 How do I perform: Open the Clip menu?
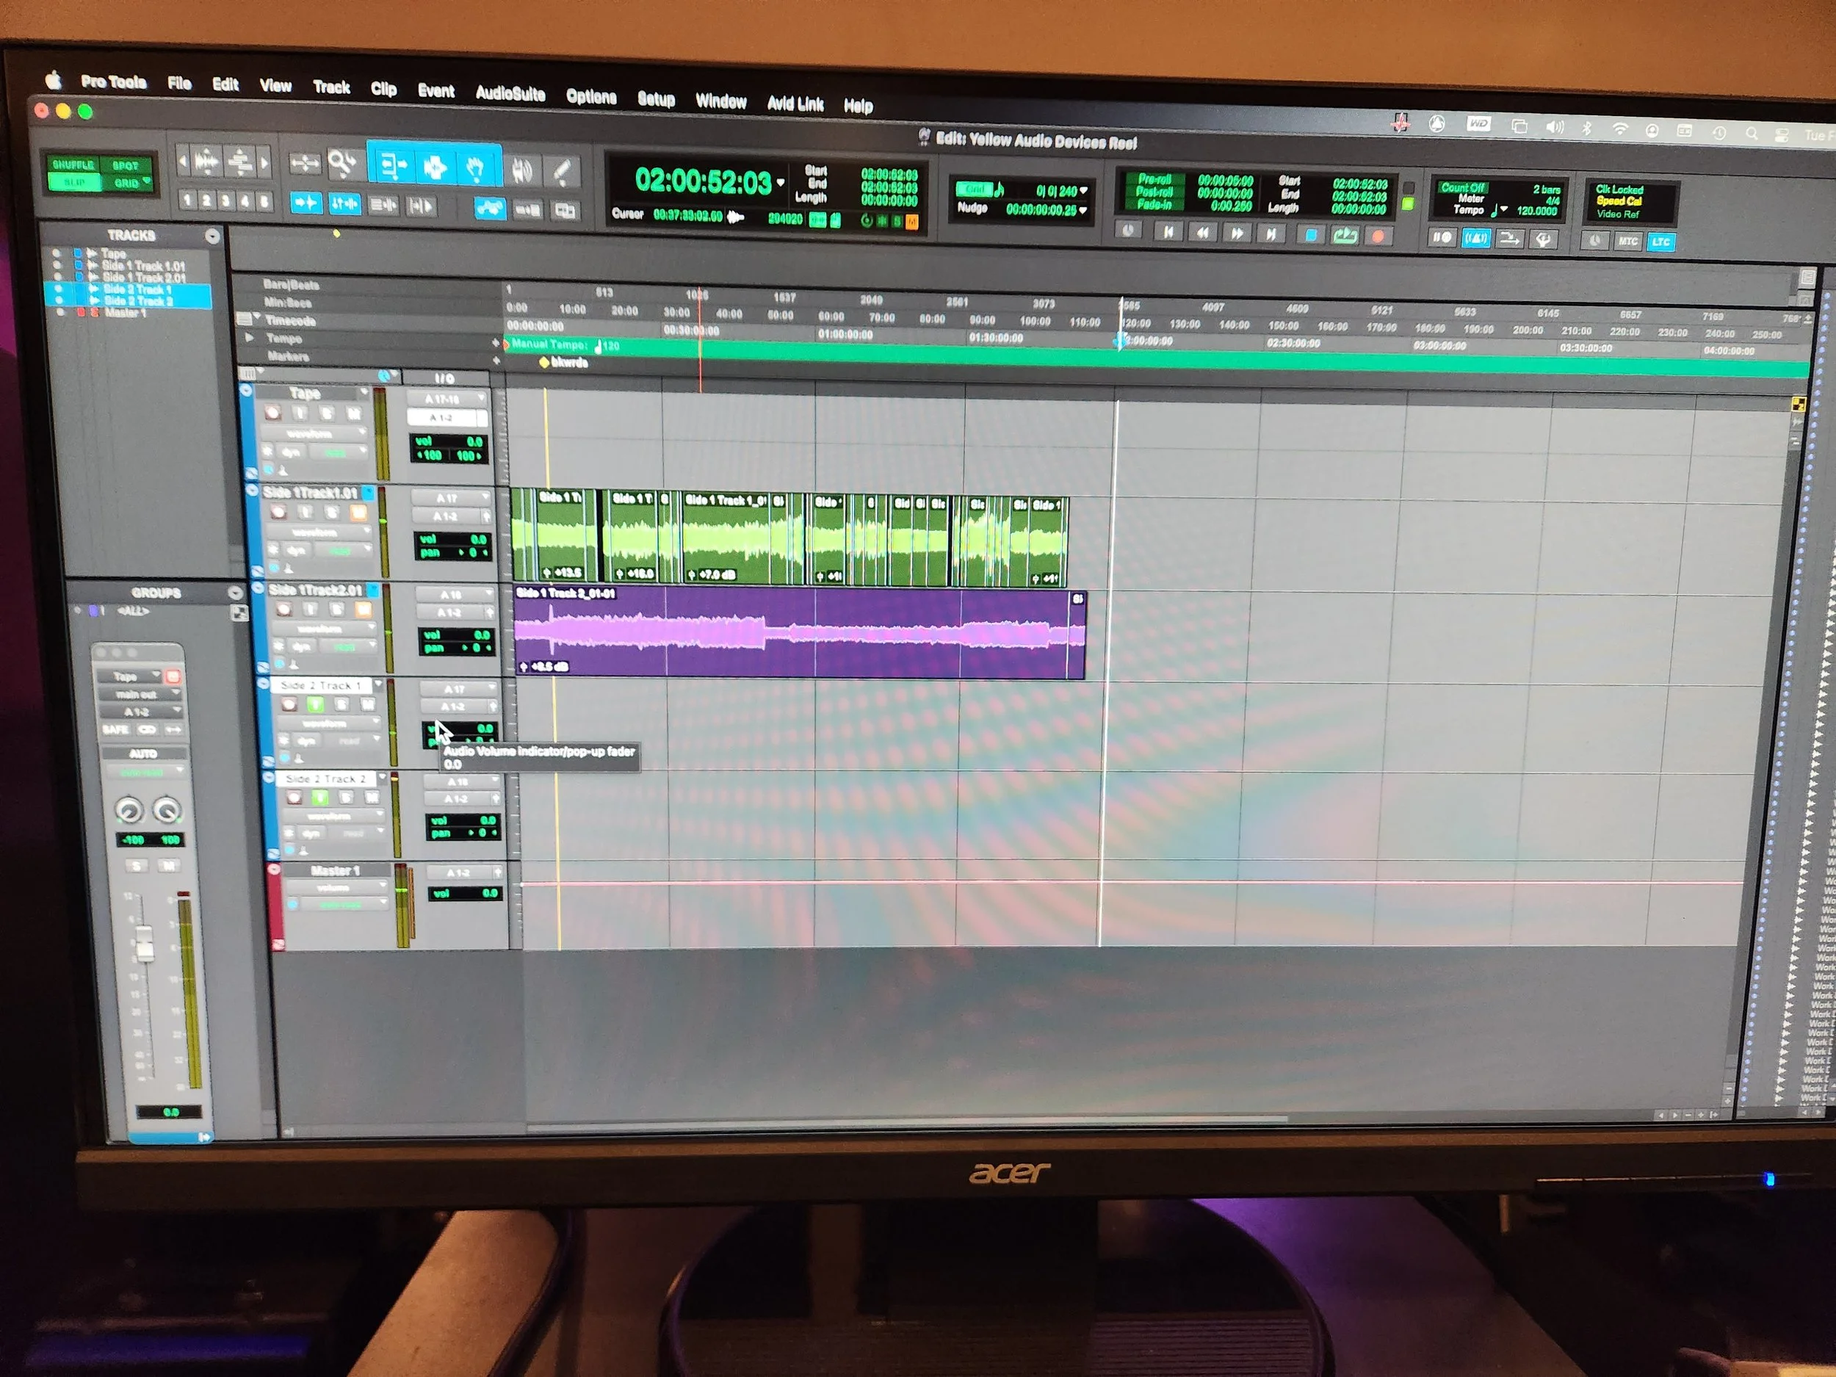click(383, 89)
